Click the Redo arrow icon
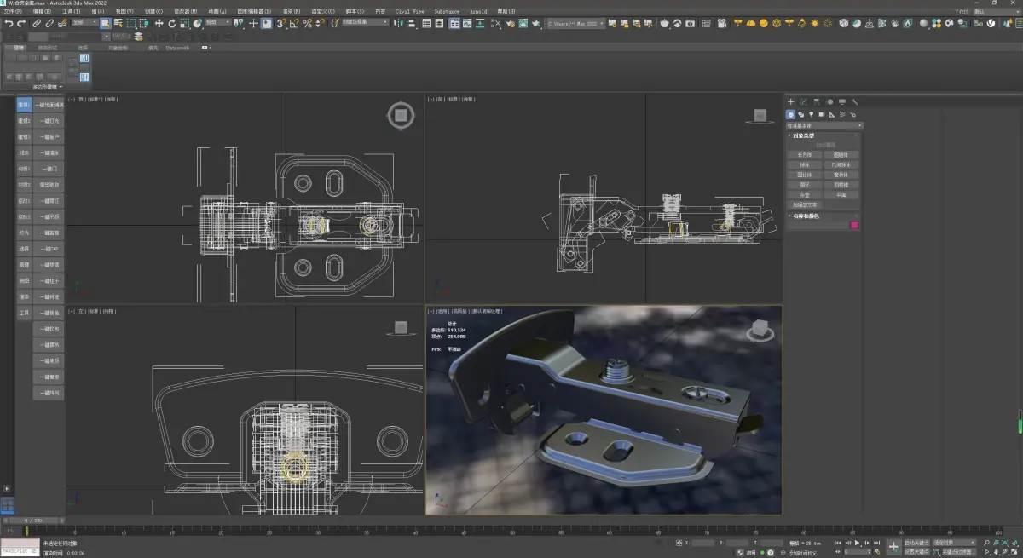This screenshot has width=1023, height=558. [x=21, y=24]
